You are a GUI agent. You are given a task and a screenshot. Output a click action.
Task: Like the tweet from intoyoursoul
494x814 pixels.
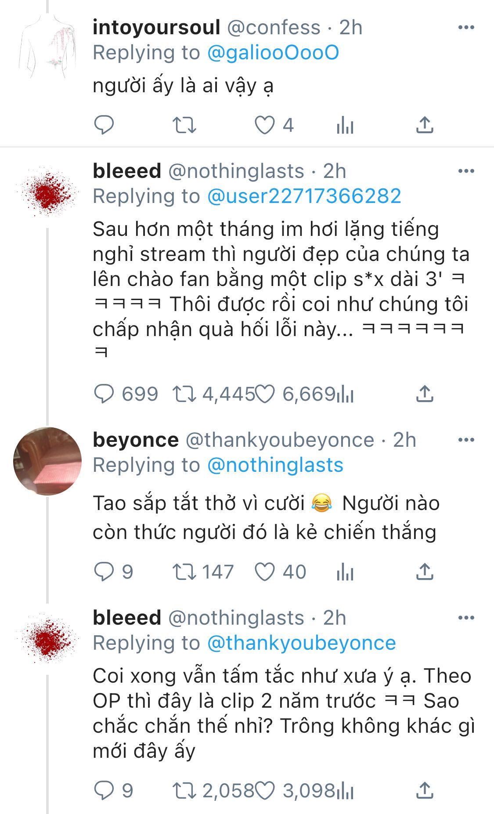(265, 125)
